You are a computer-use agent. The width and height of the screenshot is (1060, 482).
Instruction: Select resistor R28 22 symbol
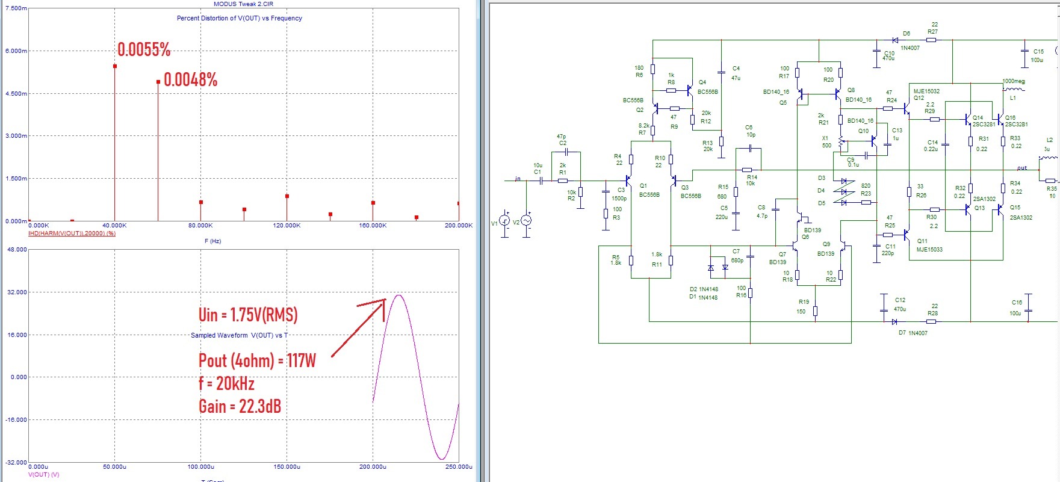click(x=931, y=321)
